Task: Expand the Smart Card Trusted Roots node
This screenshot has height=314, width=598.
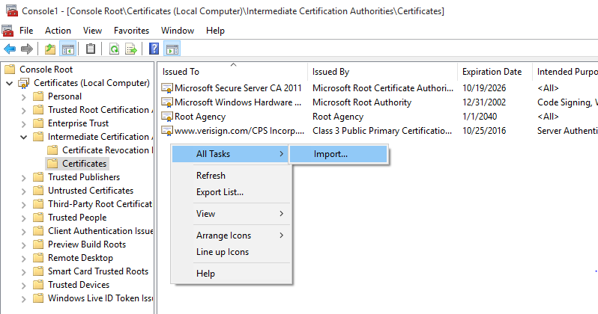Action: point(24,271)
